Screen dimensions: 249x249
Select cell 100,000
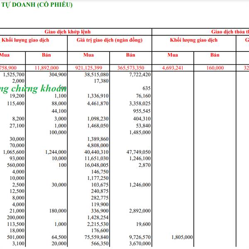pos(58,132)
